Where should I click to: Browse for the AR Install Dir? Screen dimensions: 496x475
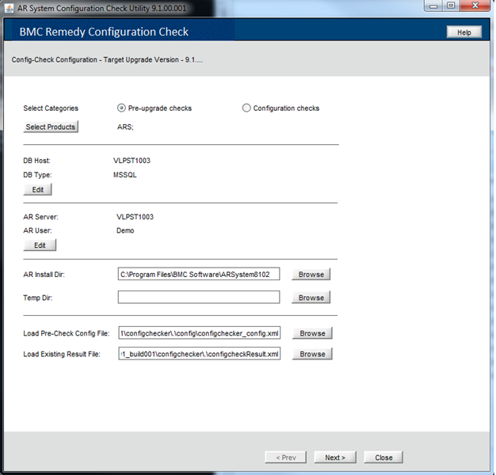click(x=311, y=275)
